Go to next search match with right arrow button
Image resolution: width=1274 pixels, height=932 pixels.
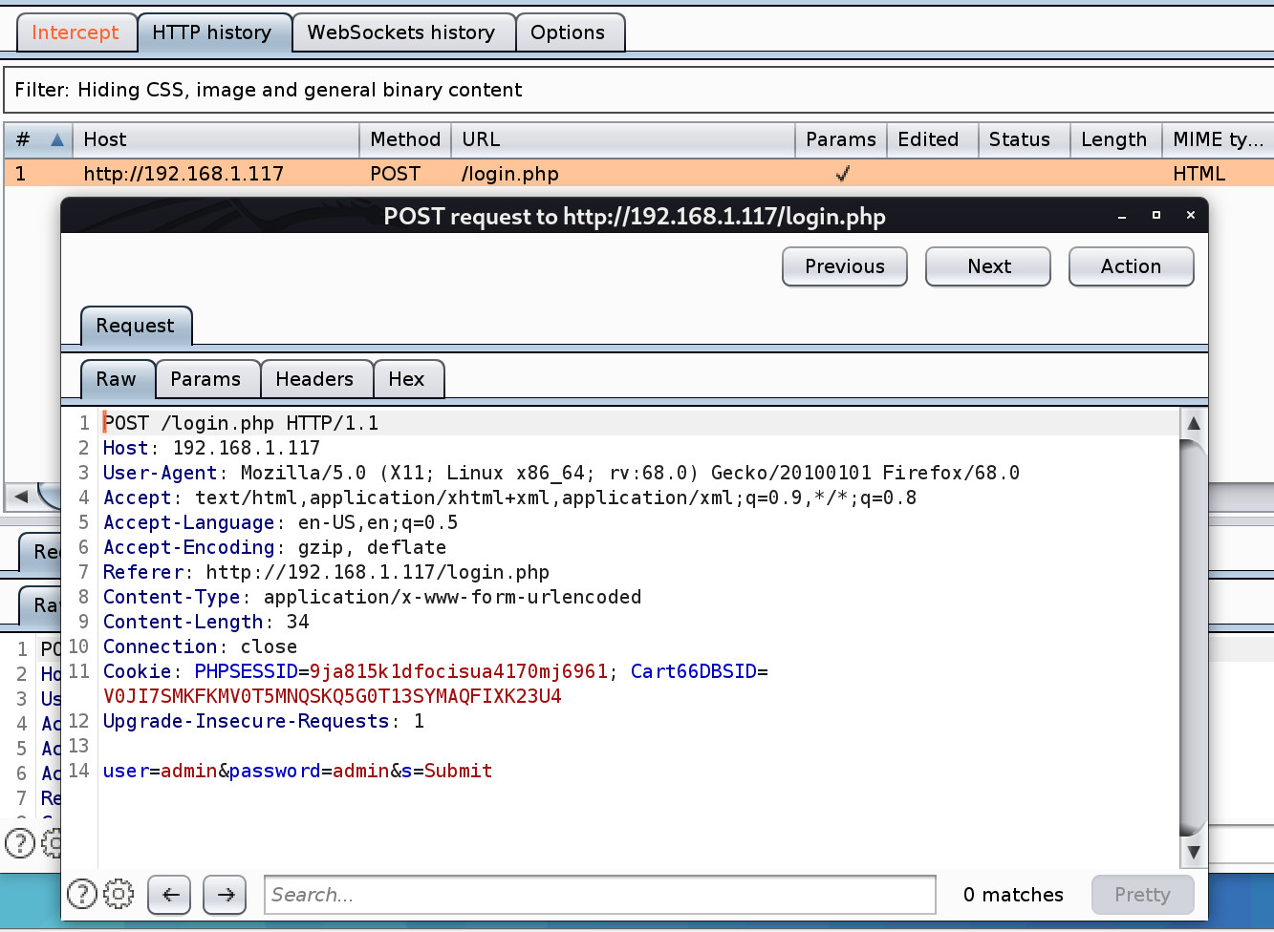point(226,895)
